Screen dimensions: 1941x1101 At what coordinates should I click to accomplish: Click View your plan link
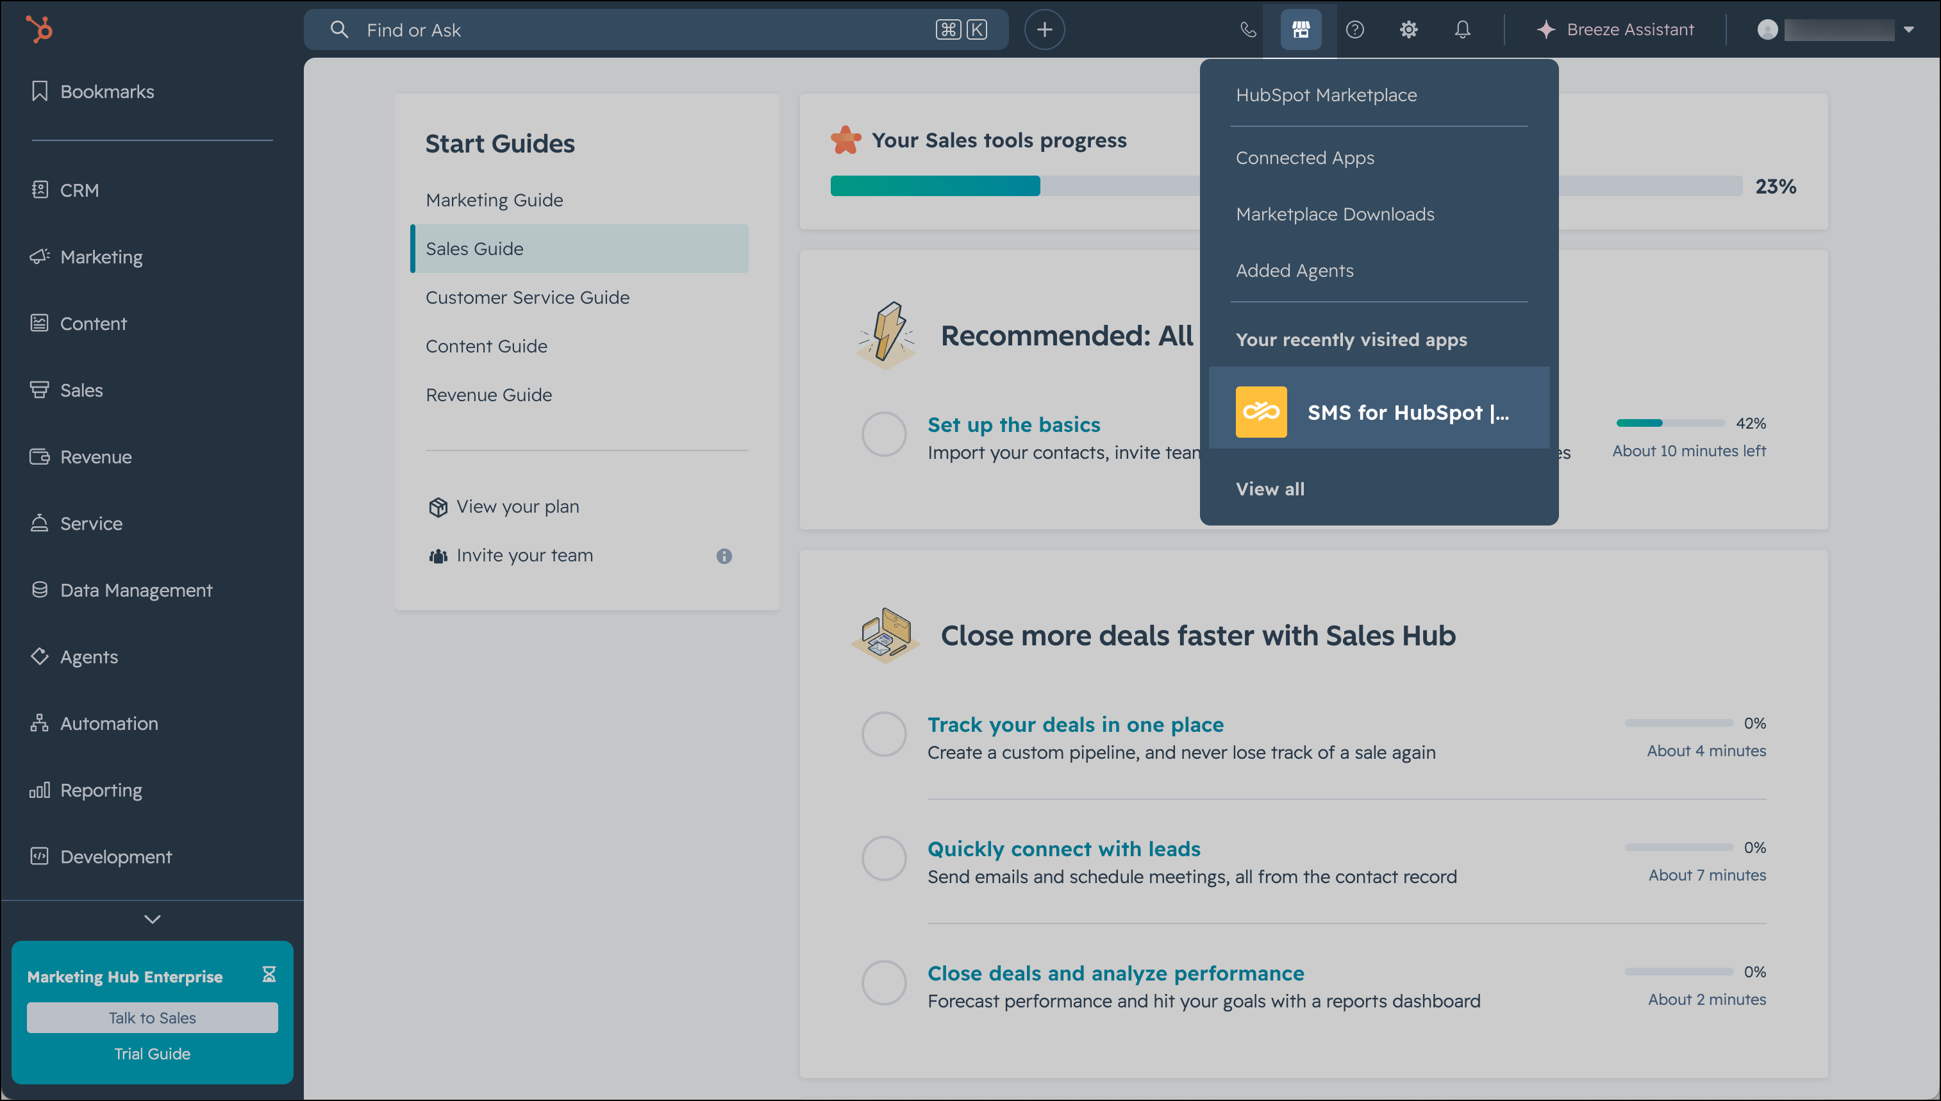tap(517, 507)
